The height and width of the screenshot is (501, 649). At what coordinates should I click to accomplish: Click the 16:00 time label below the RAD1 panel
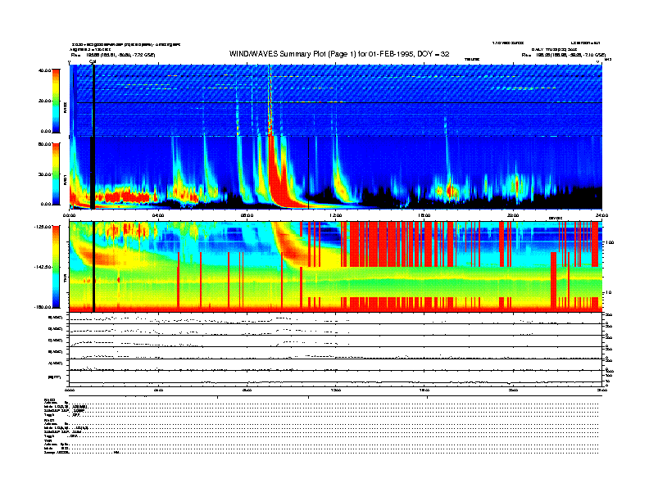424,215
